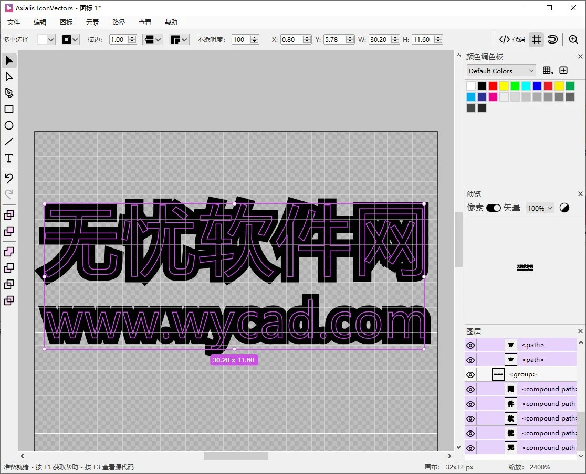The width and height of the screenshot is (586, 474).
Task: Open the 路径 menu
Action: 118,22
